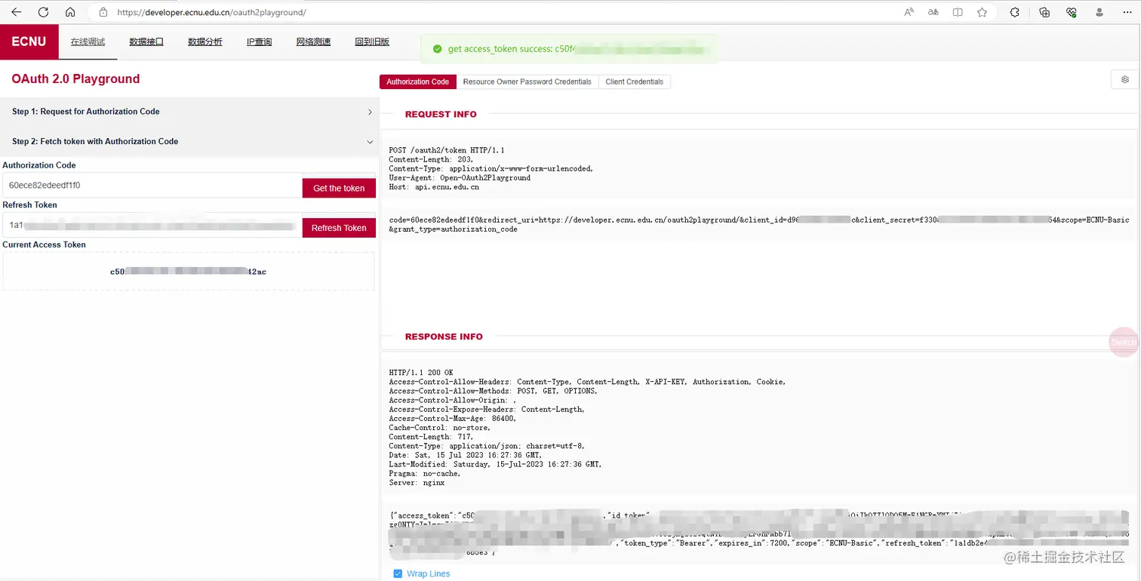This screenshot has width=1141, height=581.
Task: Select the Authorization Code tab
Action: point(417,81)
